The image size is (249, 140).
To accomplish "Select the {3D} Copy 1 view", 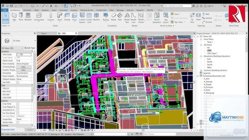I will tap(212, 53).
